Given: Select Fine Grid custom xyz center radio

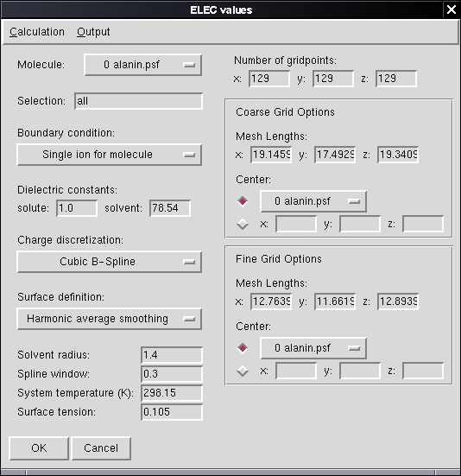Looking at the screenshot, I should 243,371.
